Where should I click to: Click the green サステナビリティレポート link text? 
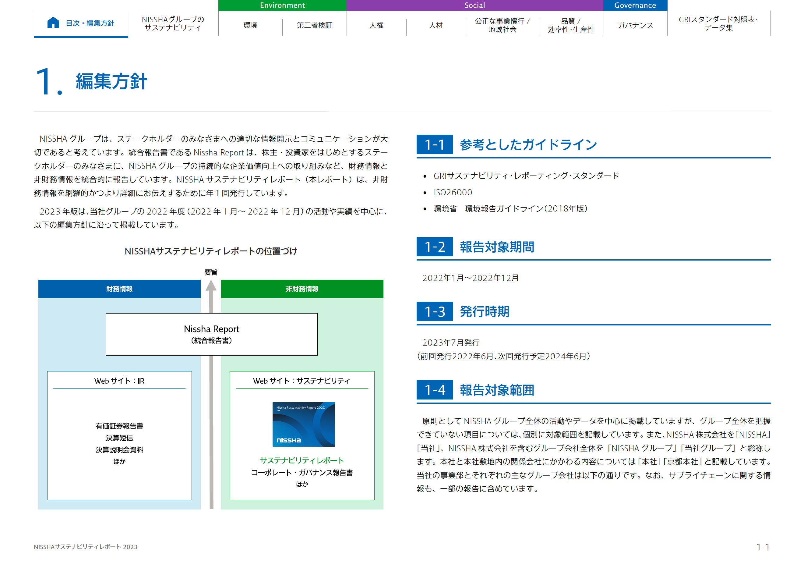click(301, 460)
